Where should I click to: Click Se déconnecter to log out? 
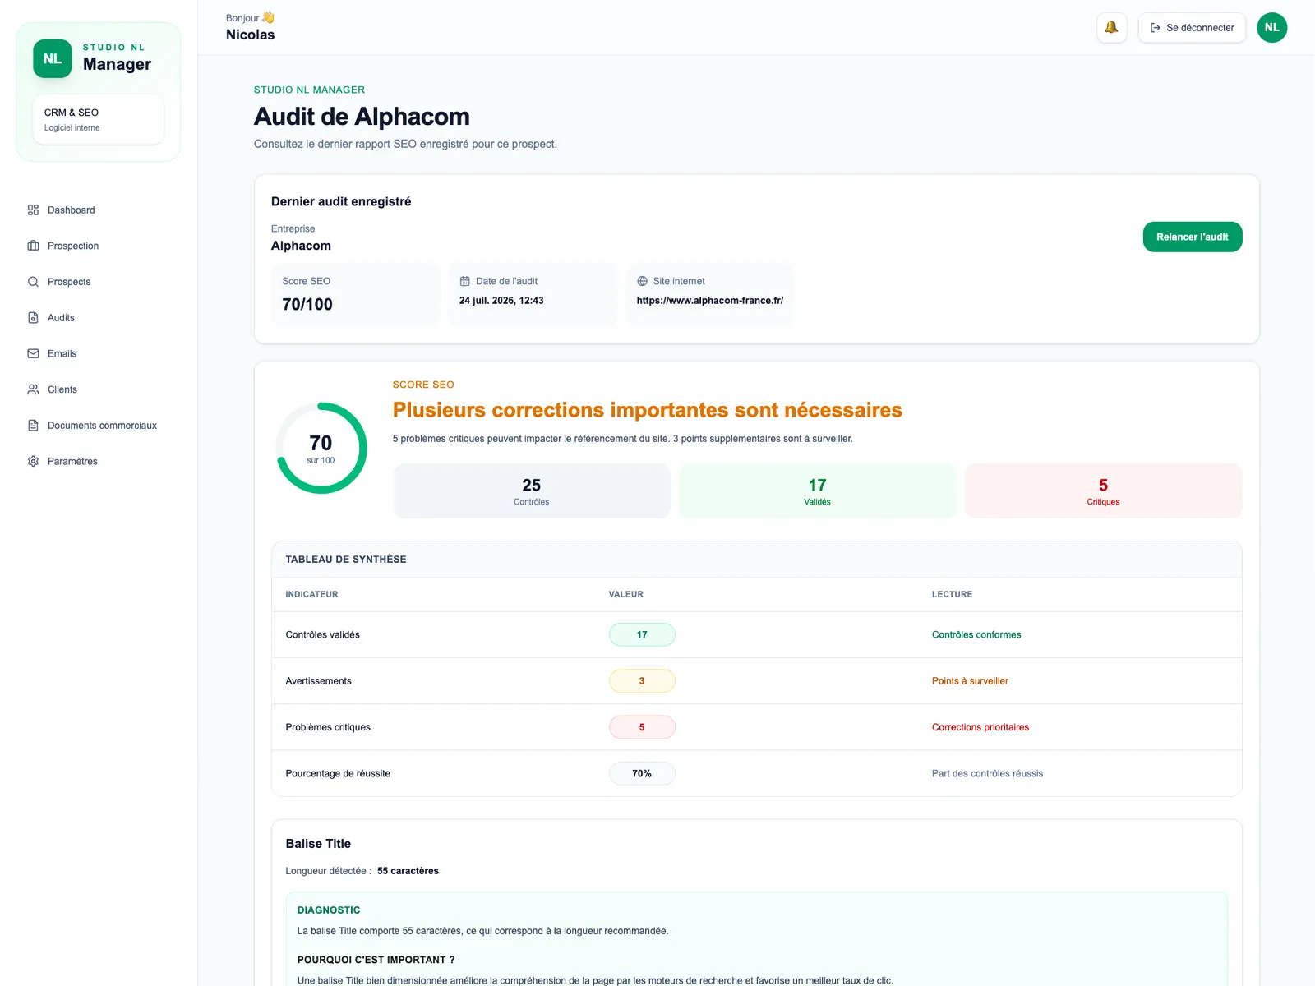(1192, 28)
